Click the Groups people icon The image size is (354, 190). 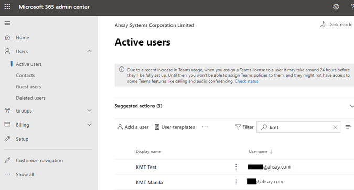coord(7,110)
